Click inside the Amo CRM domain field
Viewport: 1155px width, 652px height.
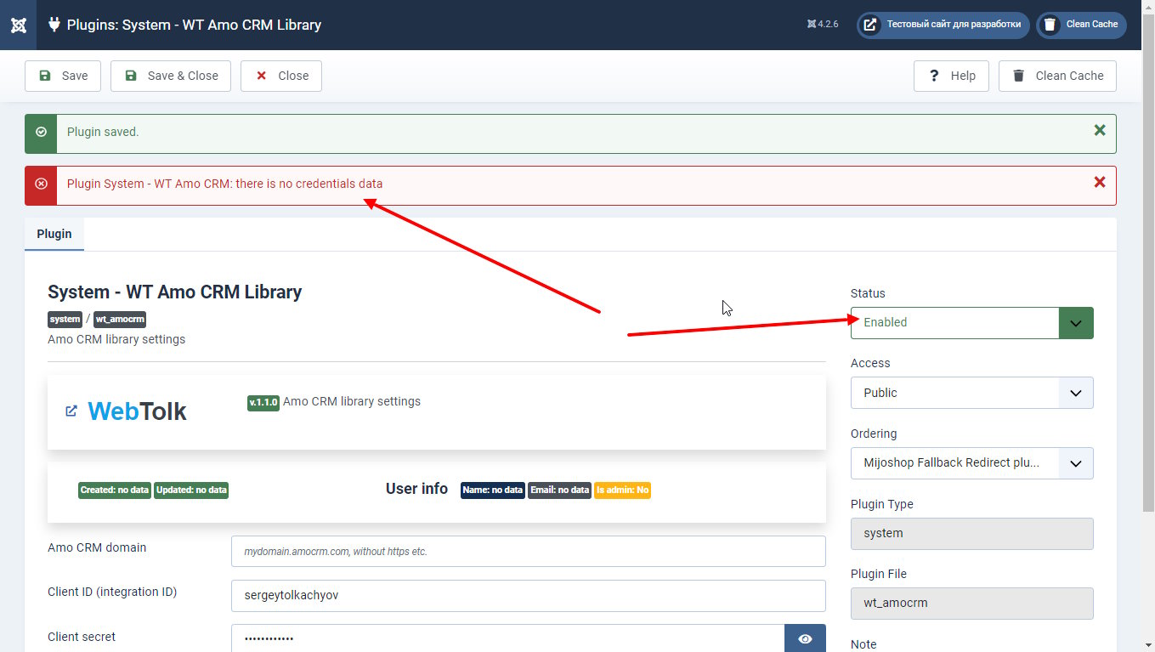tap(527, 551)
